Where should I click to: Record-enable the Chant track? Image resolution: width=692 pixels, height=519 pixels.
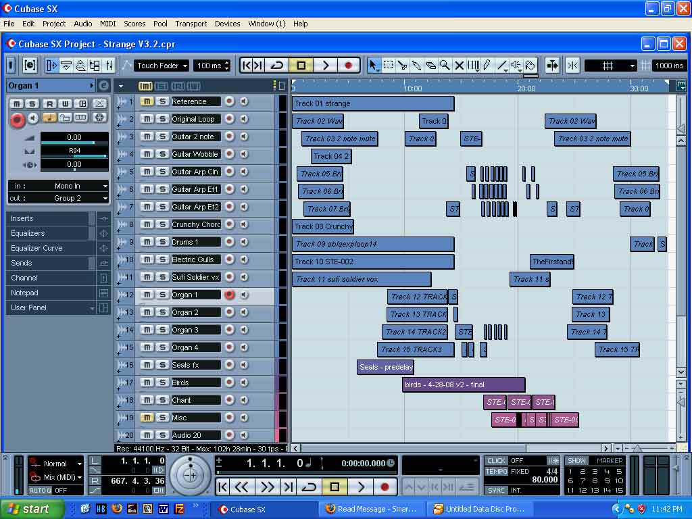click(229, 400)
